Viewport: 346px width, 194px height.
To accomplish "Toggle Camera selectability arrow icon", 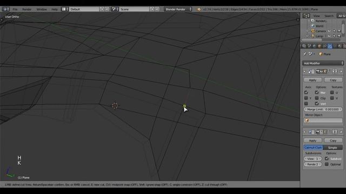I will [334, 31].
